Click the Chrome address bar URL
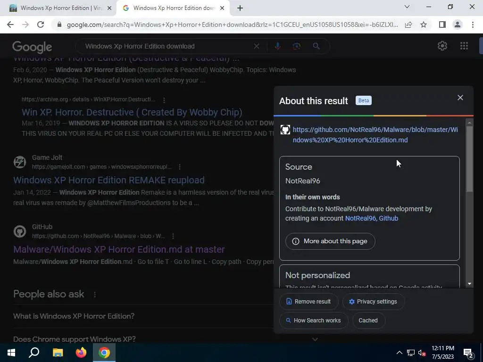The width and height of the screenshot is (483, 362). click(232, 25)
